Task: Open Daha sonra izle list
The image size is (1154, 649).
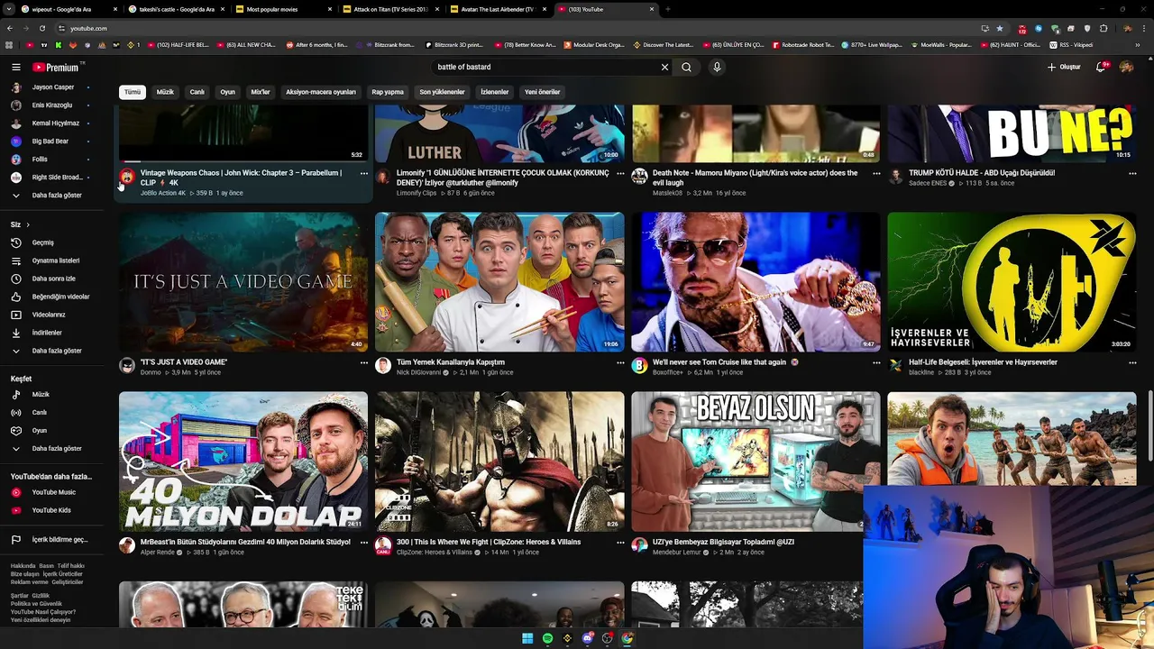Action: [x=52, y=279]
